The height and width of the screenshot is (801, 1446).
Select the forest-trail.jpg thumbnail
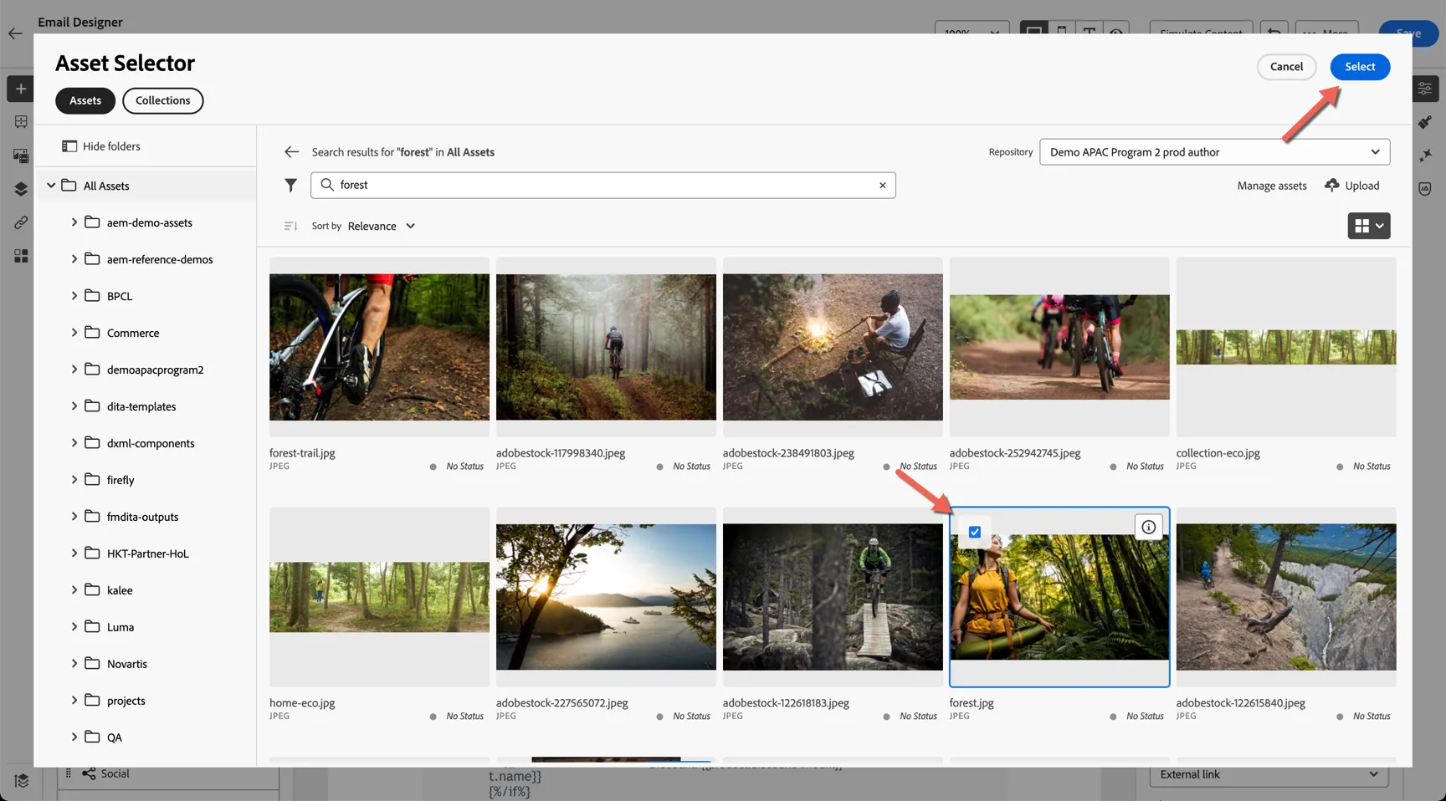pyautogui.click(x=379, y=347)
